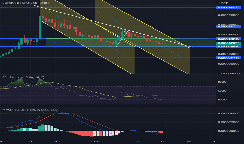Click the 0.0000250000 price axis value
244x144 pixels.
coord(229,15)
